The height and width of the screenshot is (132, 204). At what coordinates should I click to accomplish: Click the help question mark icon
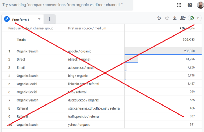pos(190,5)
